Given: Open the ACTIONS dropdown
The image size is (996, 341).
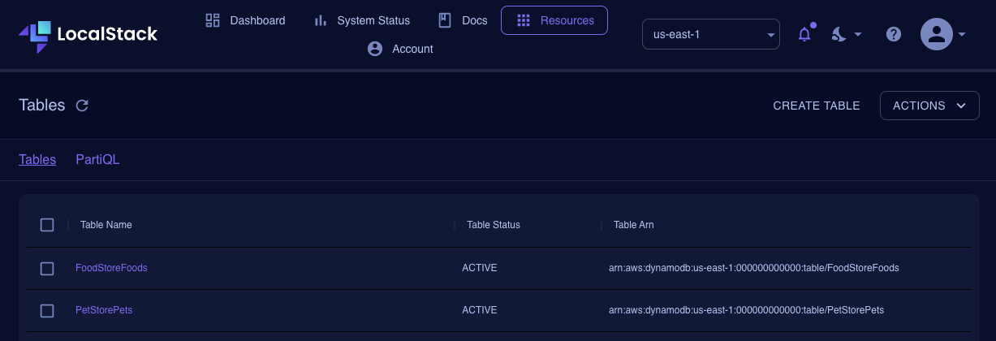Looking at the screenshot, I should coord(929,106).
